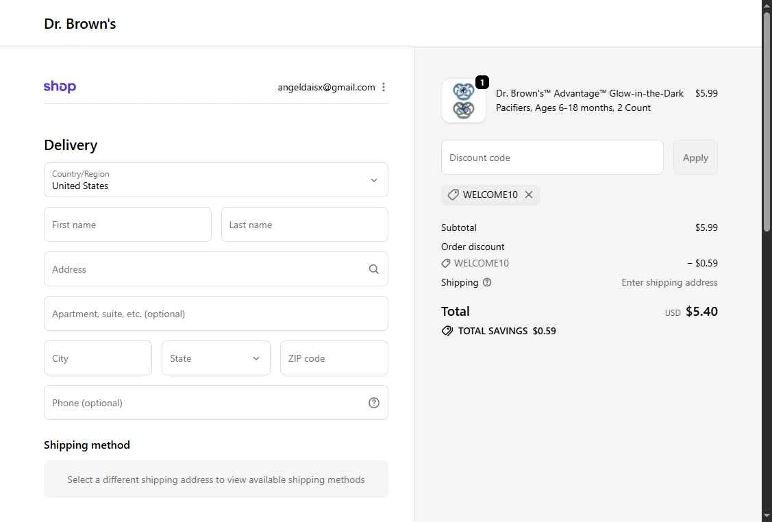Remove the WELCOME10 discount code

[x=529, y=195]
